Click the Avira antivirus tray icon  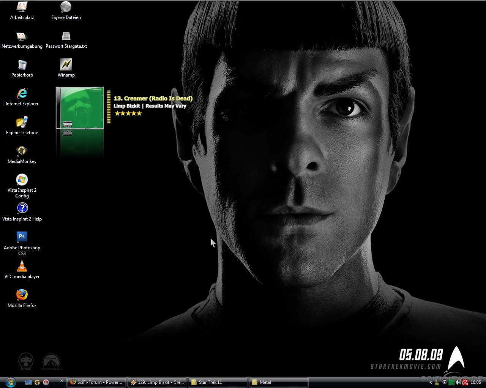coord(465,382)
